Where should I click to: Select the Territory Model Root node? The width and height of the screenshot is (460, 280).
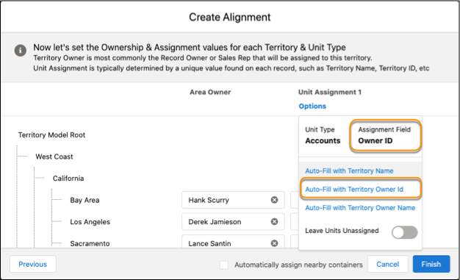pyautogui.click(x=51, y=135)
